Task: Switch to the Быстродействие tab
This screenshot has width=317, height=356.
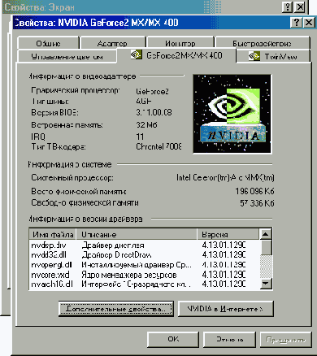Action: (263, 43)
